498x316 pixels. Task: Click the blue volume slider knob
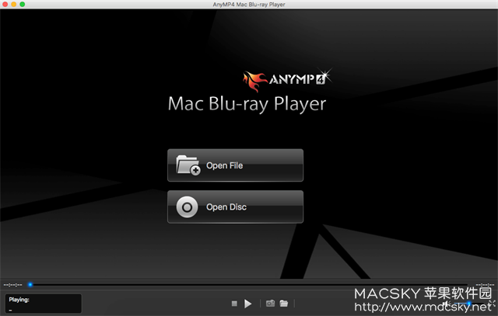pos(468,304)
